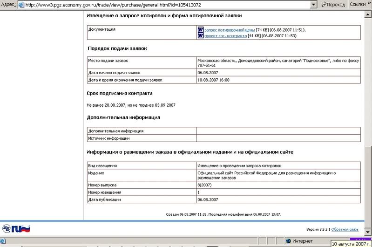Expand the Ссылки toolbar chevron
Image resolution: width=372 pixels, height=247 pixels.
click(369, 5)
